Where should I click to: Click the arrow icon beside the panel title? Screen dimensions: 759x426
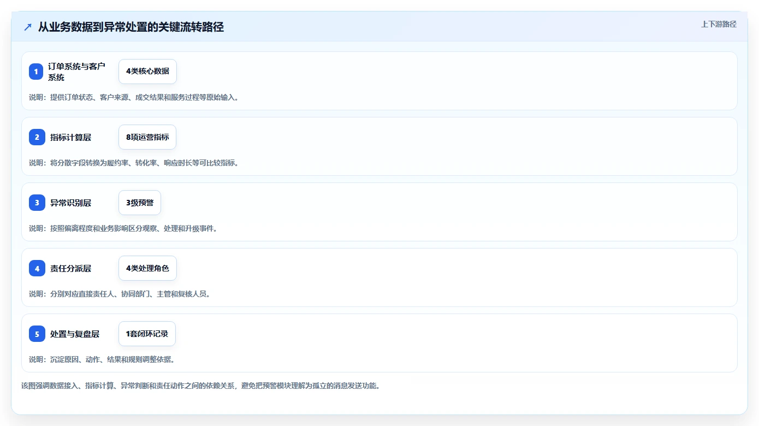tap(28, 27)
